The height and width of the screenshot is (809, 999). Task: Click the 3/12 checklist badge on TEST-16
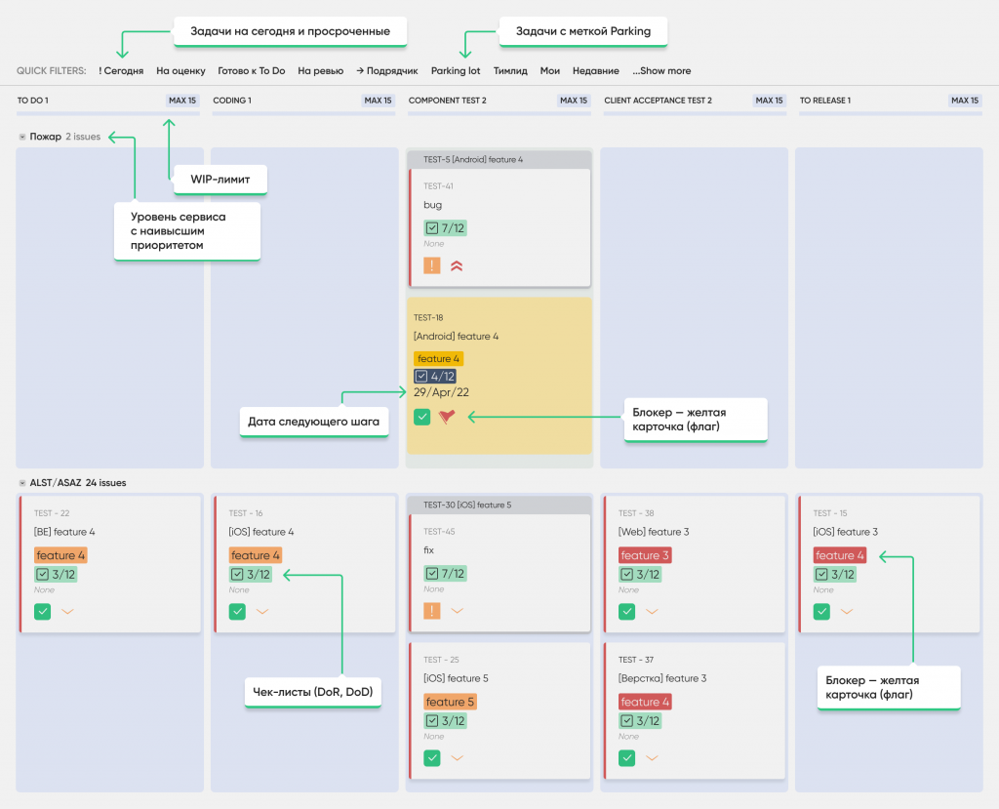[x=251, y=574]
